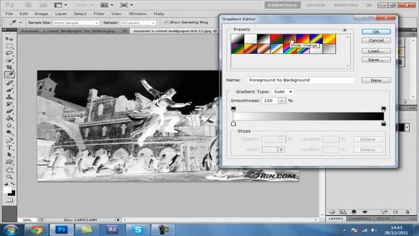The height and width of the screenshot is (236, 419).
Task: Select the Spot Healing Brush tool
Action: click(9, 83)
